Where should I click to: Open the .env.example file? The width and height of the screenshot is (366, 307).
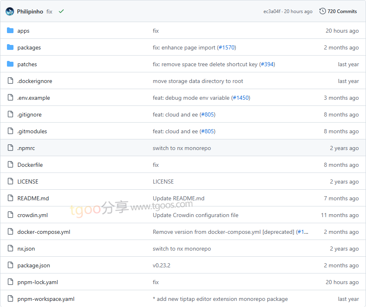[x=33, y=98]
